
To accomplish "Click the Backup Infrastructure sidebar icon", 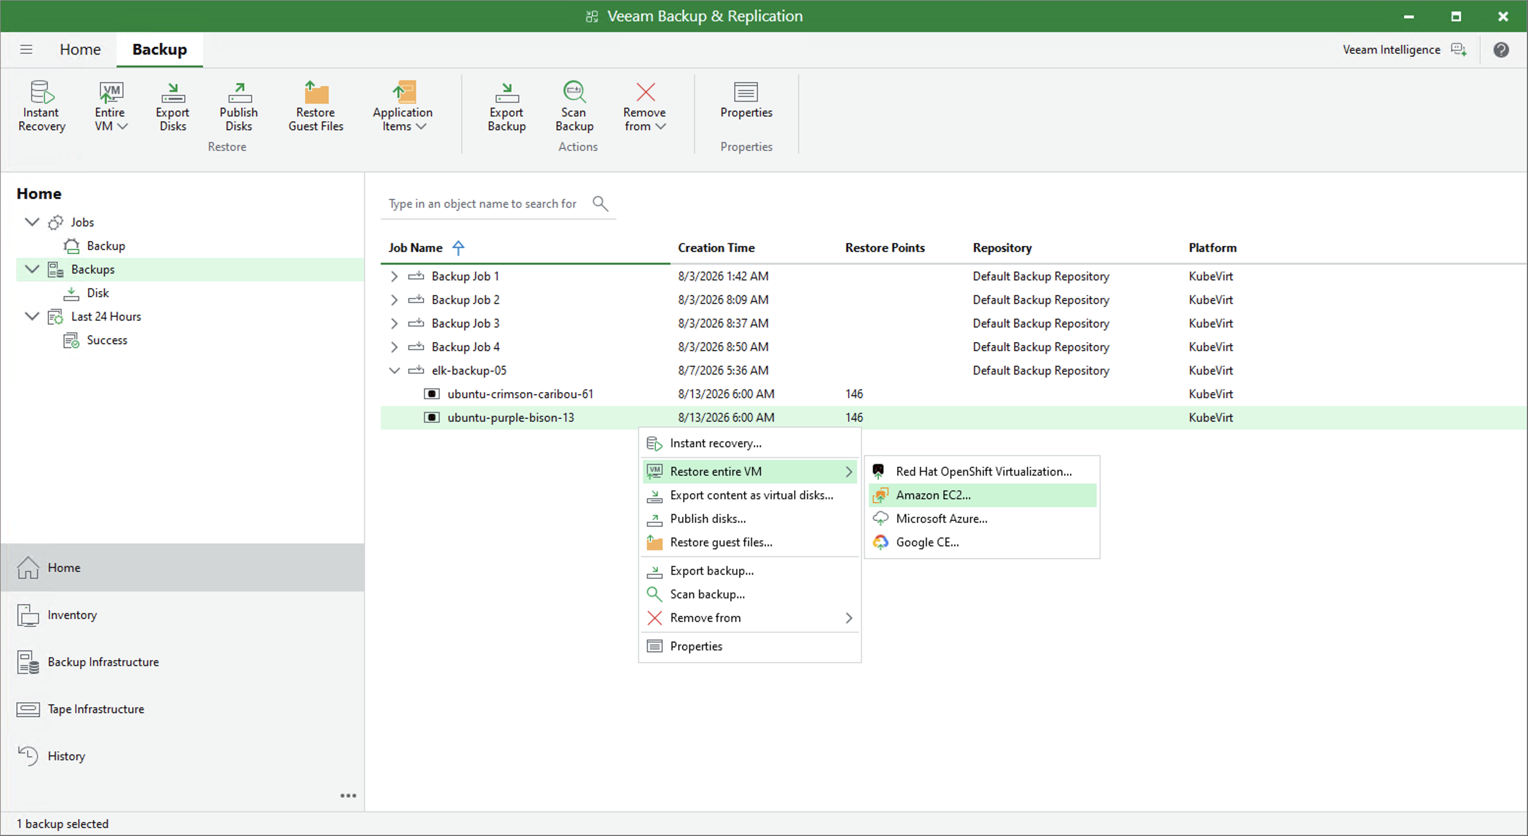I will click(x=28, y=662).
